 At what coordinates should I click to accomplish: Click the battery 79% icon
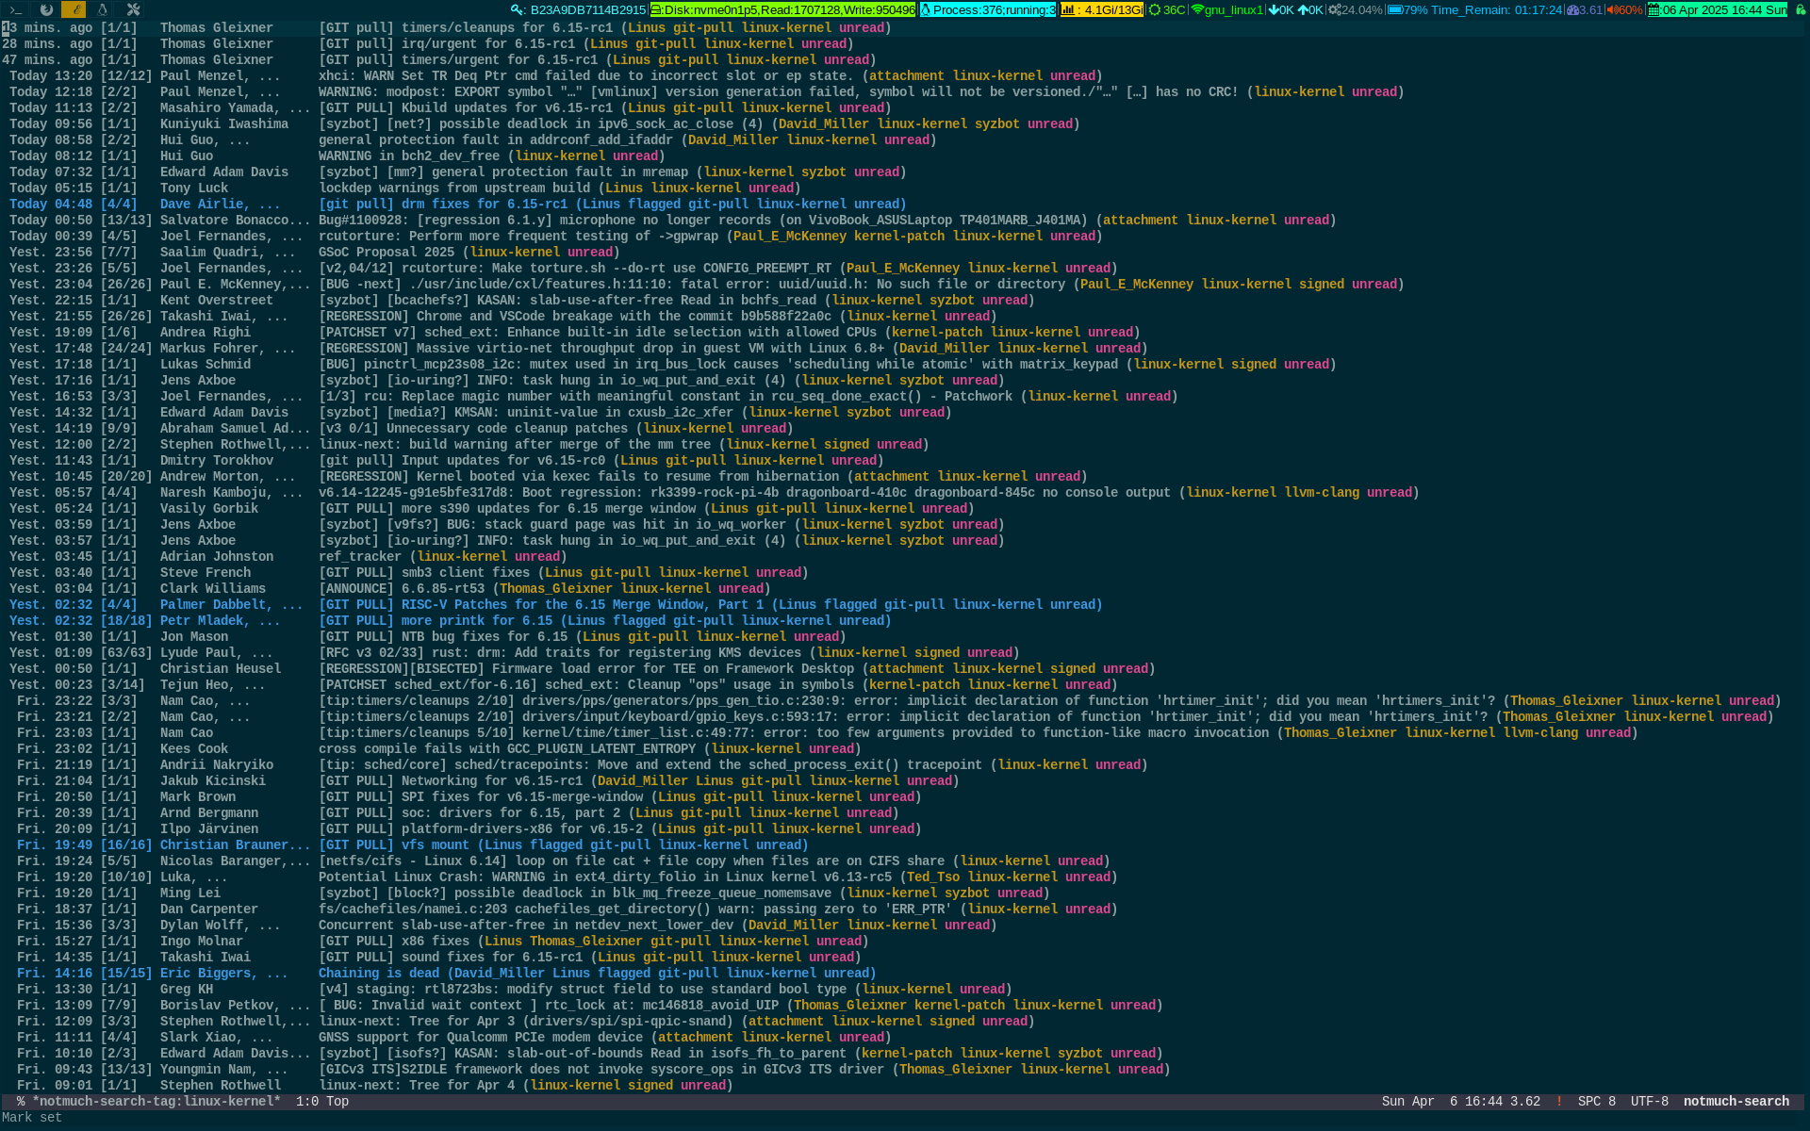coord(1395,9)
